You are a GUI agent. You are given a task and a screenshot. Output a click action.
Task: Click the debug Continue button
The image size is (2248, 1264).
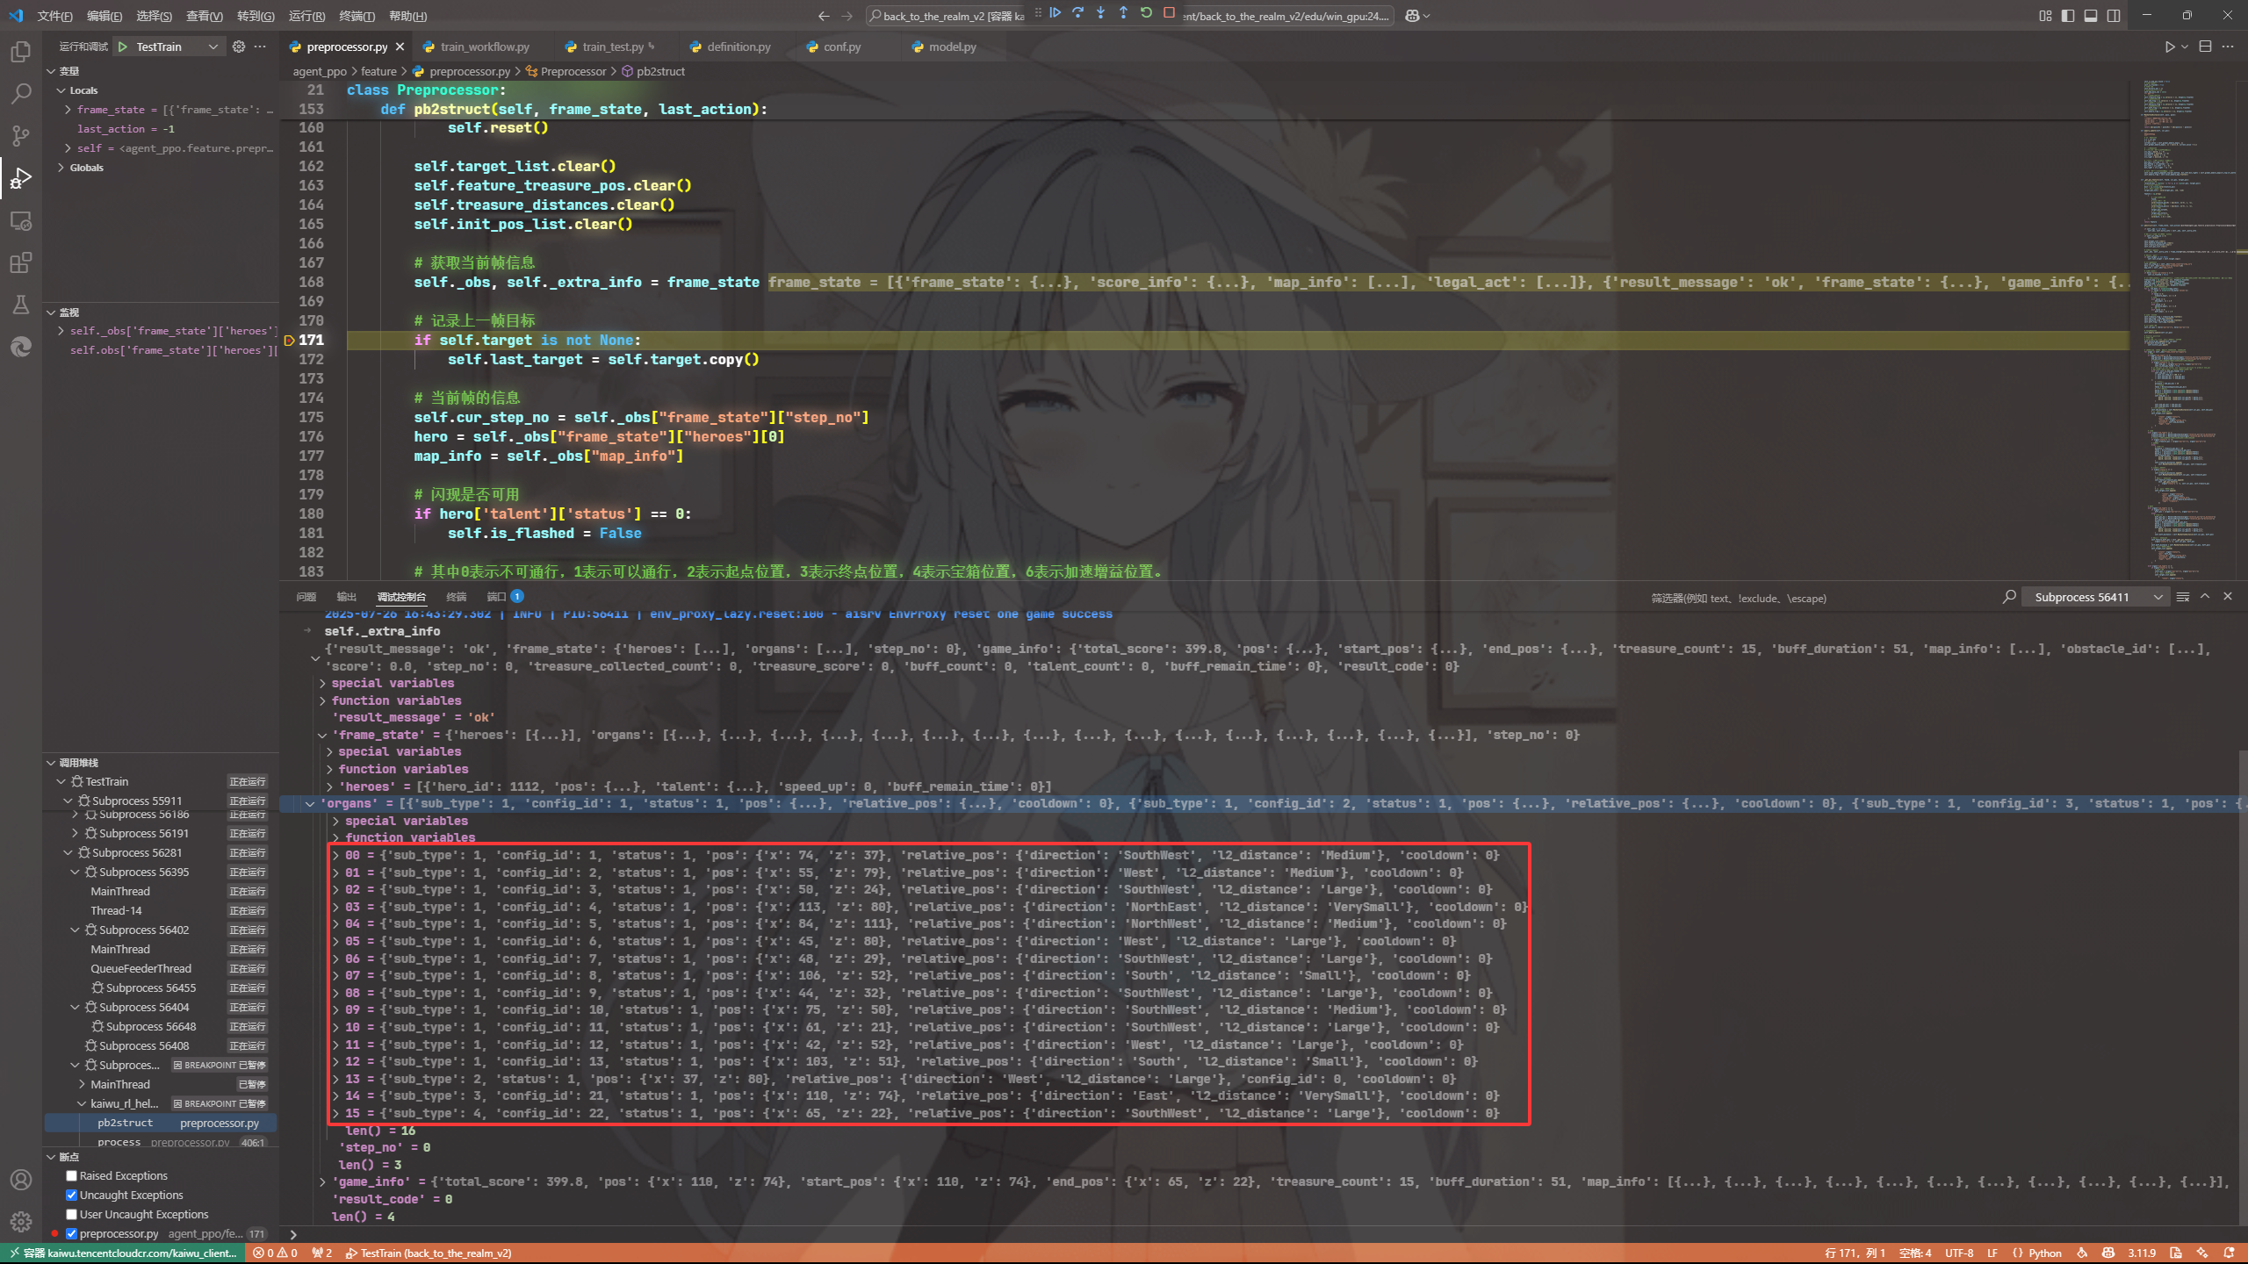pyautogui.click(x=1056, y=13)
